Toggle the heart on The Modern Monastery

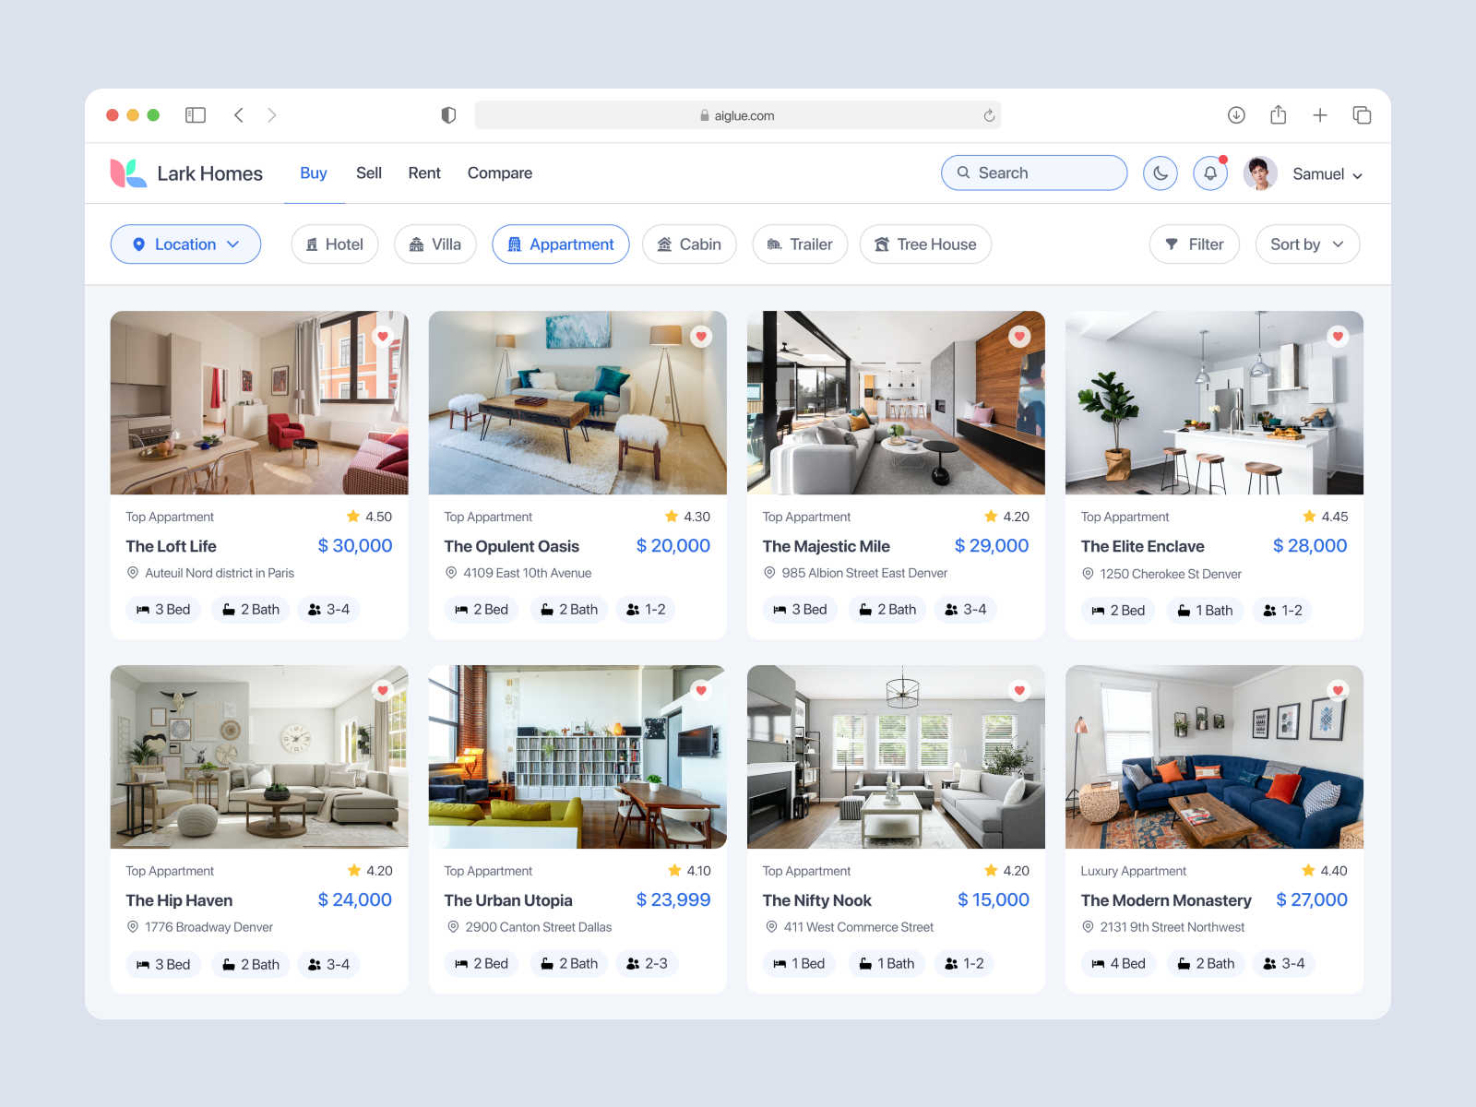1339,689
